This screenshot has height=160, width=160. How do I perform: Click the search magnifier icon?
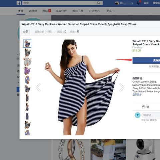tap(98, 3)
